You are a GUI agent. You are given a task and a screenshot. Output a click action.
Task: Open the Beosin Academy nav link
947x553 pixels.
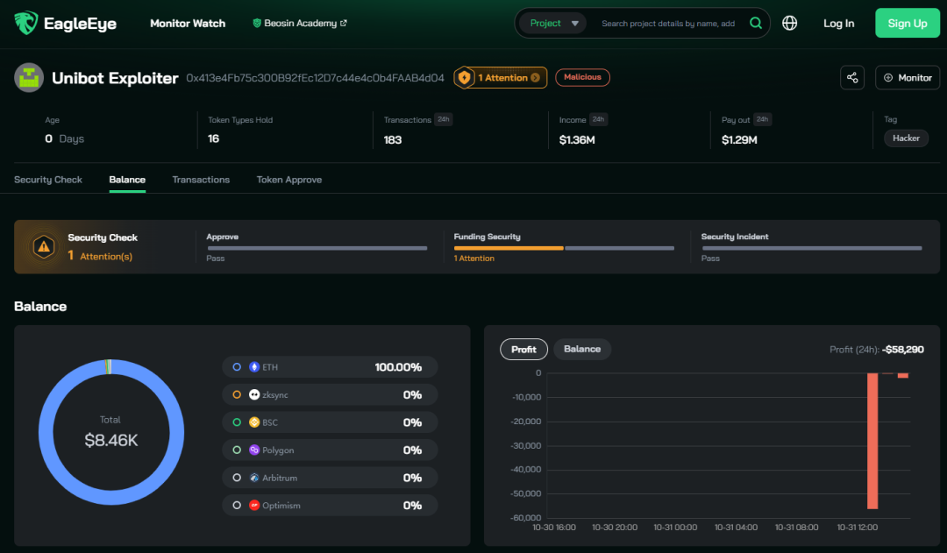[x=300, y=23]
